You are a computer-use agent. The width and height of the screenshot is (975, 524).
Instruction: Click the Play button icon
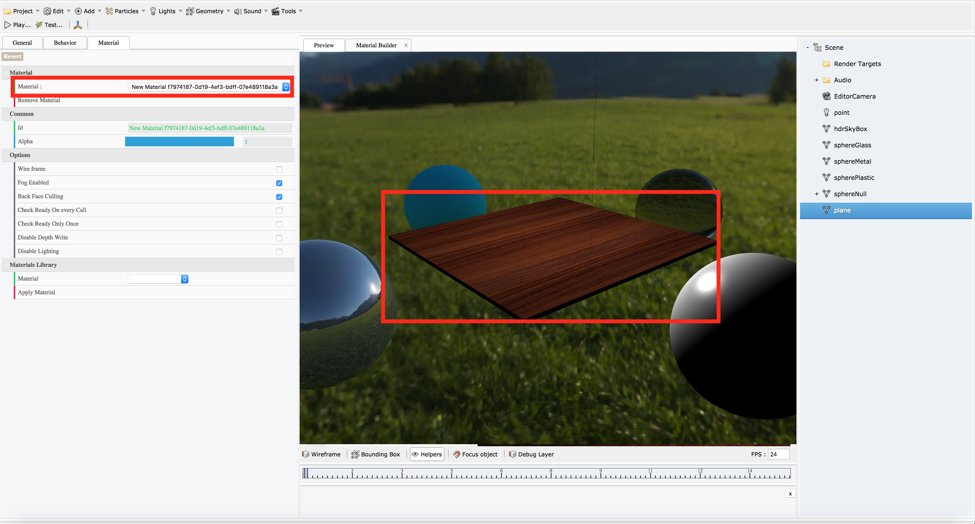8,25
